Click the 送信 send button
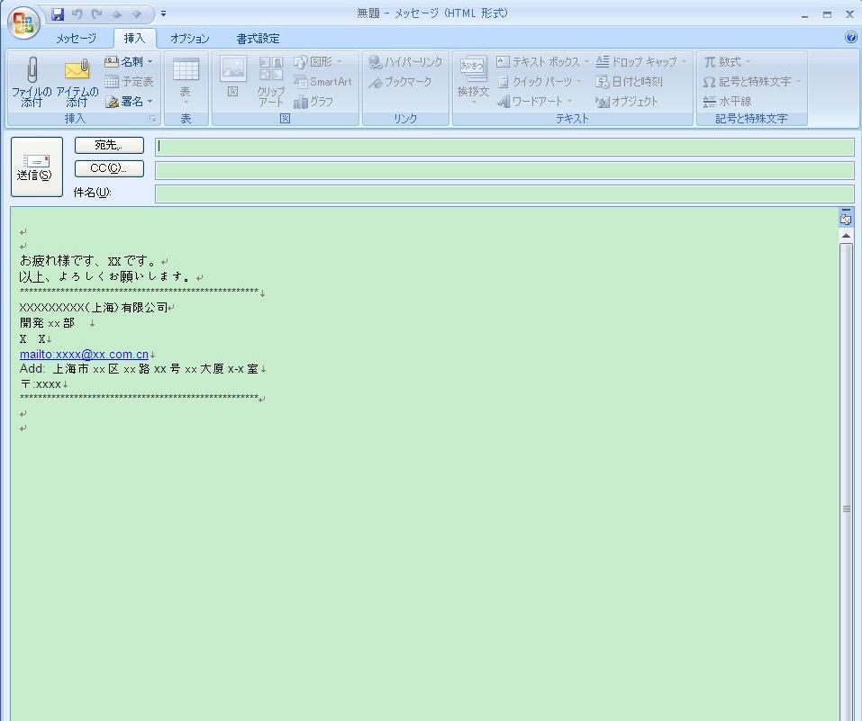Viewport: 862px width, 721px height. tap(35, 167)
